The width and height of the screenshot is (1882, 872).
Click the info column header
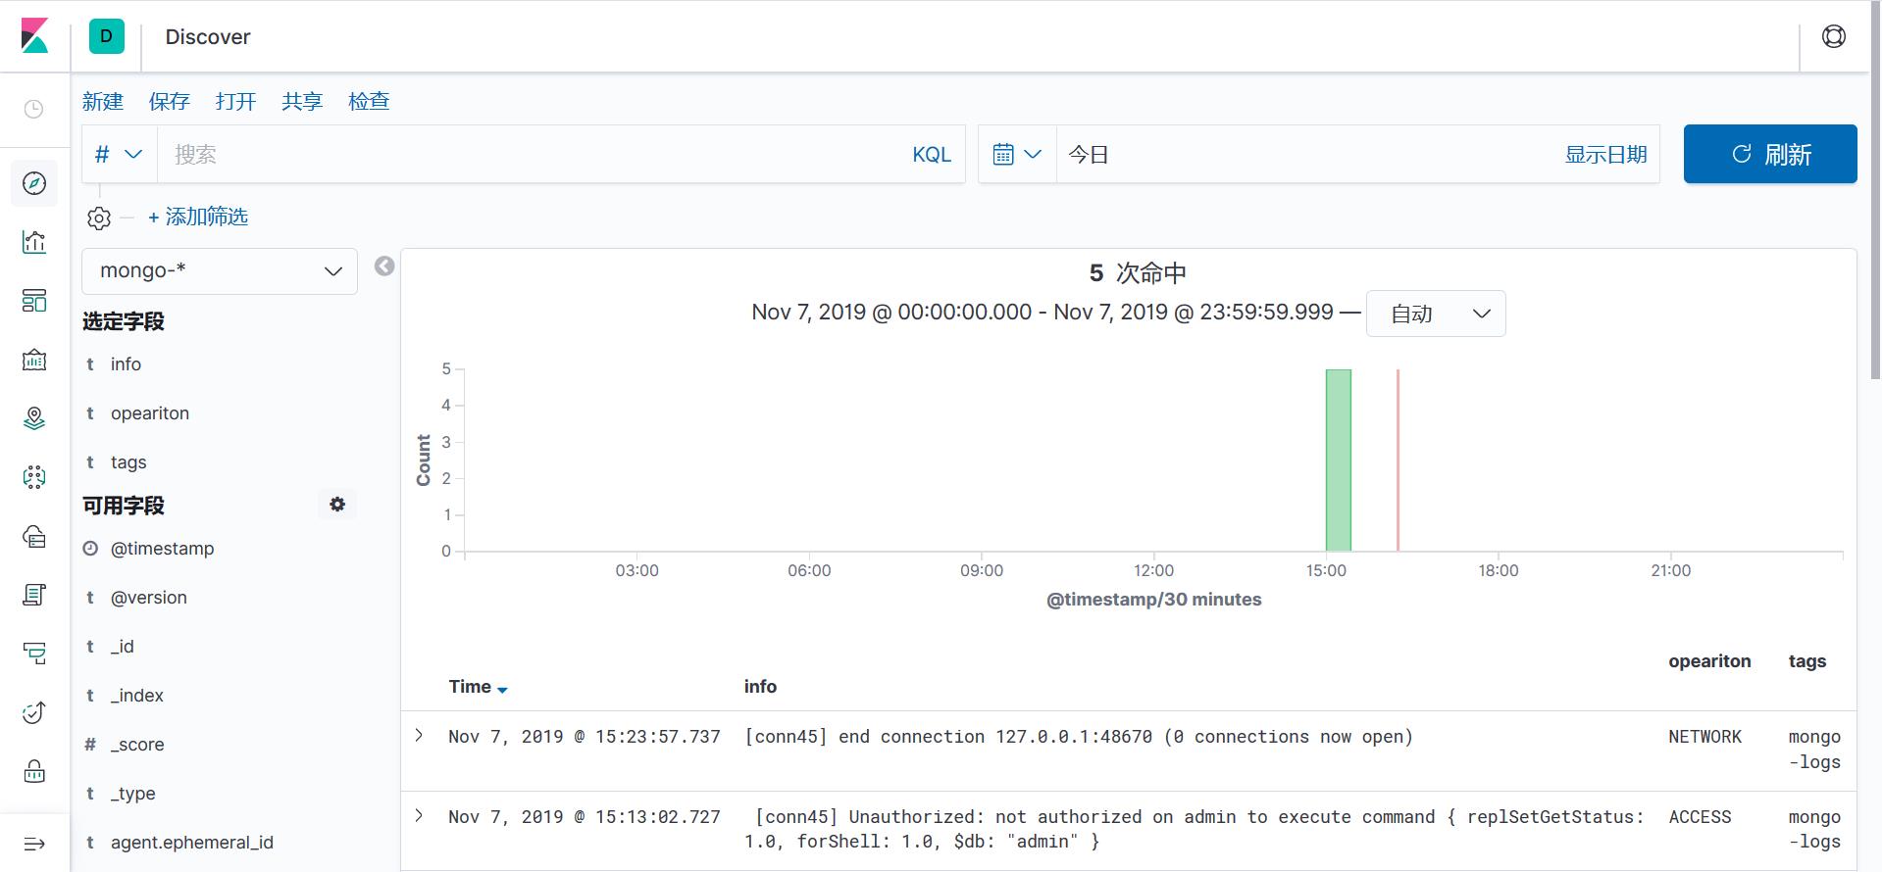(760, 687)
